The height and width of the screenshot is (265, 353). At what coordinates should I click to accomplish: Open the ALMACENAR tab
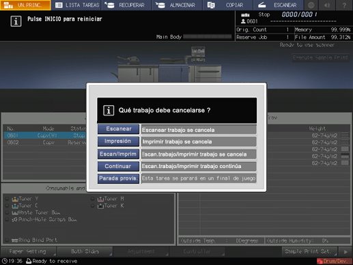[178, 5]
